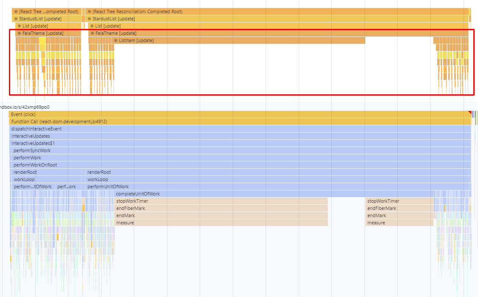
Task: Click the atom icon on React Tree Reconciliation bar
Action: [90, 11]
